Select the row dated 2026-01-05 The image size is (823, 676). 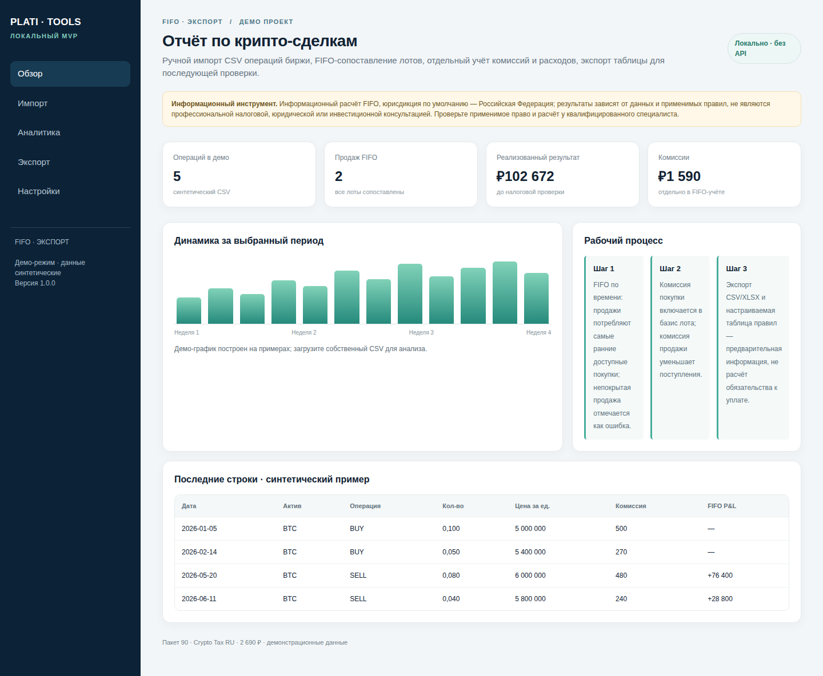[x=482, y=529]
